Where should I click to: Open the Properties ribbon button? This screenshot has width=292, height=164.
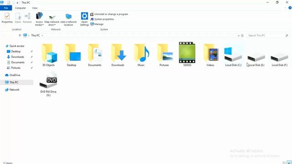point(7,18)
